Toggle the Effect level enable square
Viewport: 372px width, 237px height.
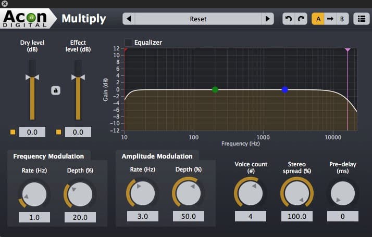(x=58, y=132)
